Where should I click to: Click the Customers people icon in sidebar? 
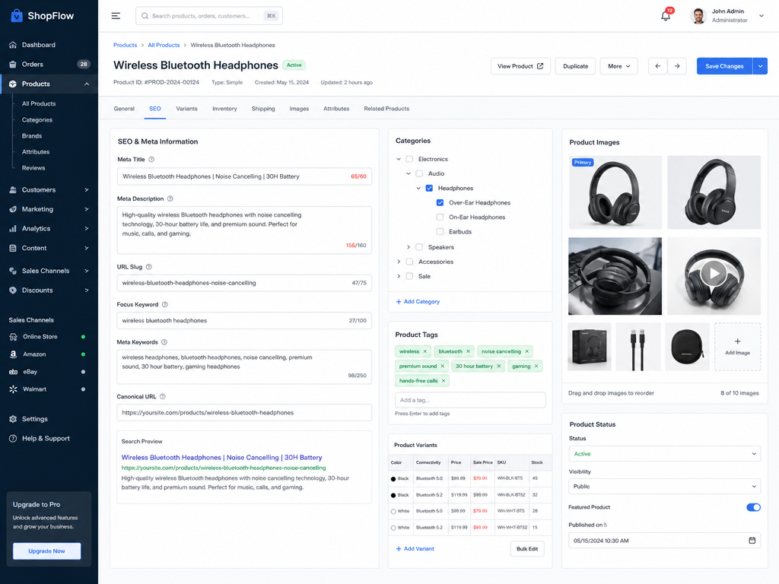pos(13,189)
